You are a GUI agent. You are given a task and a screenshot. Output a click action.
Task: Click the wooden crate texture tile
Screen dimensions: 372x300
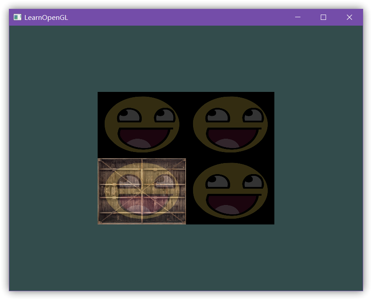click(x=142, y=191)
